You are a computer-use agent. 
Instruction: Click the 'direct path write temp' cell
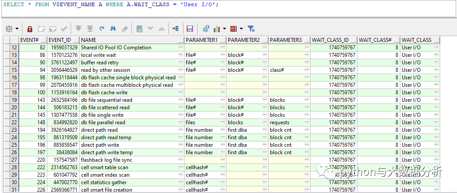coord(132,152)
